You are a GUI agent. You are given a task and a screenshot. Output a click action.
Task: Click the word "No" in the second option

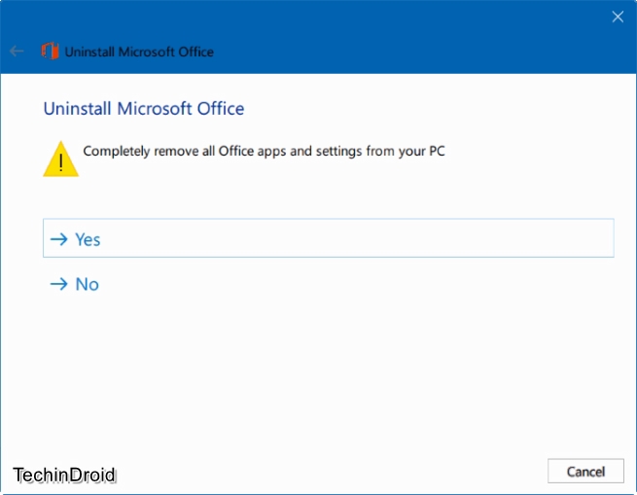88,284
